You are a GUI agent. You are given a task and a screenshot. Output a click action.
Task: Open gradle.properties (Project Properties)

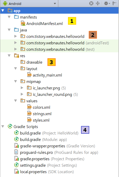coord(52,159)
